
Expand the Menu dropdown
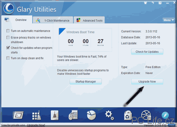click(x=169, y=20)
